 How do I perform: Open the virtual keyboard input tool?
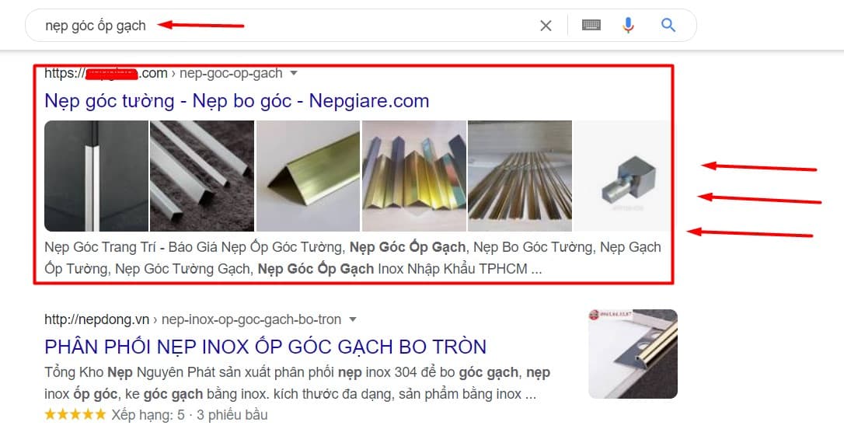(x=591, y=26)
